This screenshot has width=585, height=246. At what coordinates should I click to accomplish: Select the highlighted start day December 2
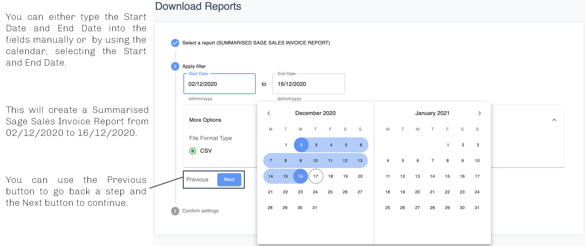click(301, 145)
